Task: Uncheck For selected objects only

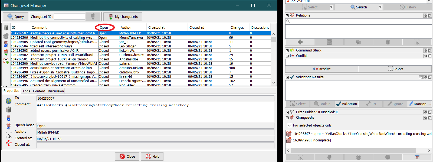Action: pyautogui.click(x=290, y=125)
